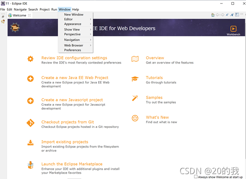The image size is (246, 179).
Task: Click the plus icon for Java EE Web Project
Action: point(31,79)
